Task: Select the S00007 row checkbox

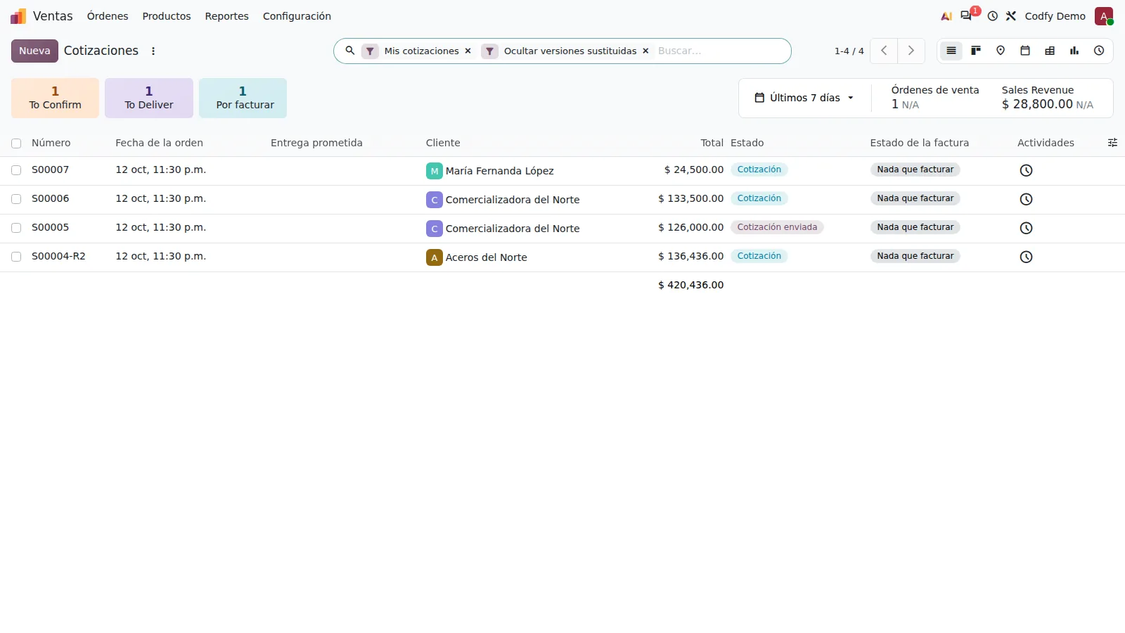Action: pos(16,170)
